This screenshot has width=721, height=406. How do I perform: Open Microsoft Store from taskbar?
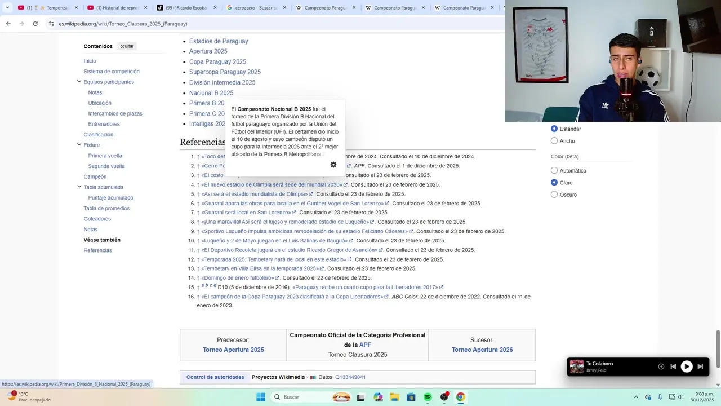[x=411, y=397]
